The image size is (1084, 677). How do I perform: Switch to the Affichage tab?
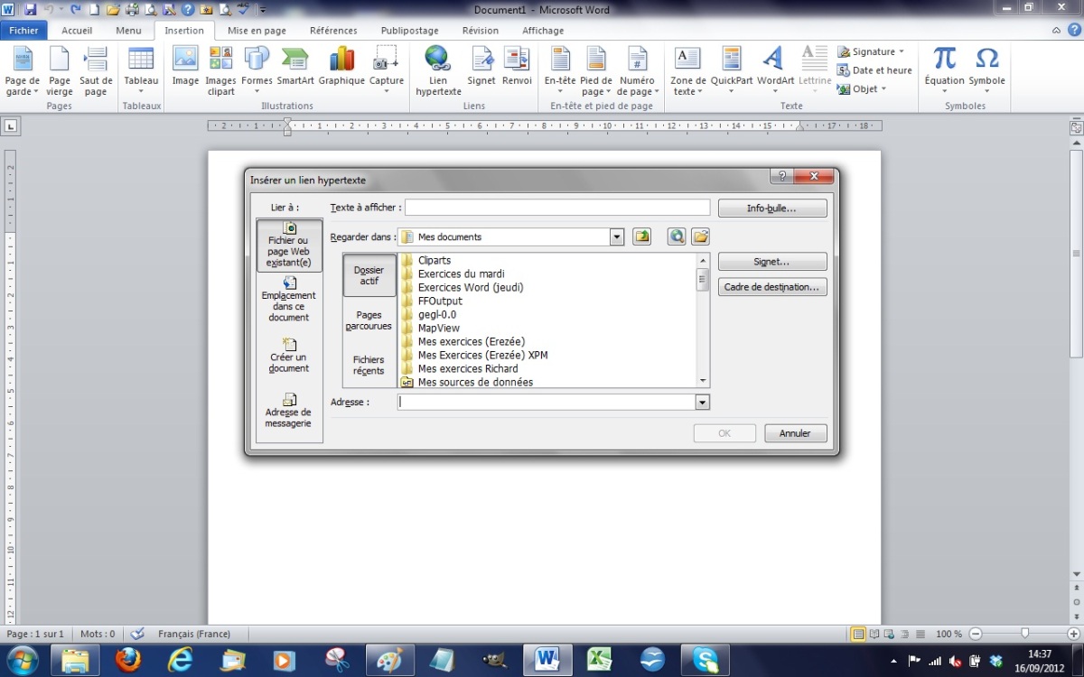543,30
